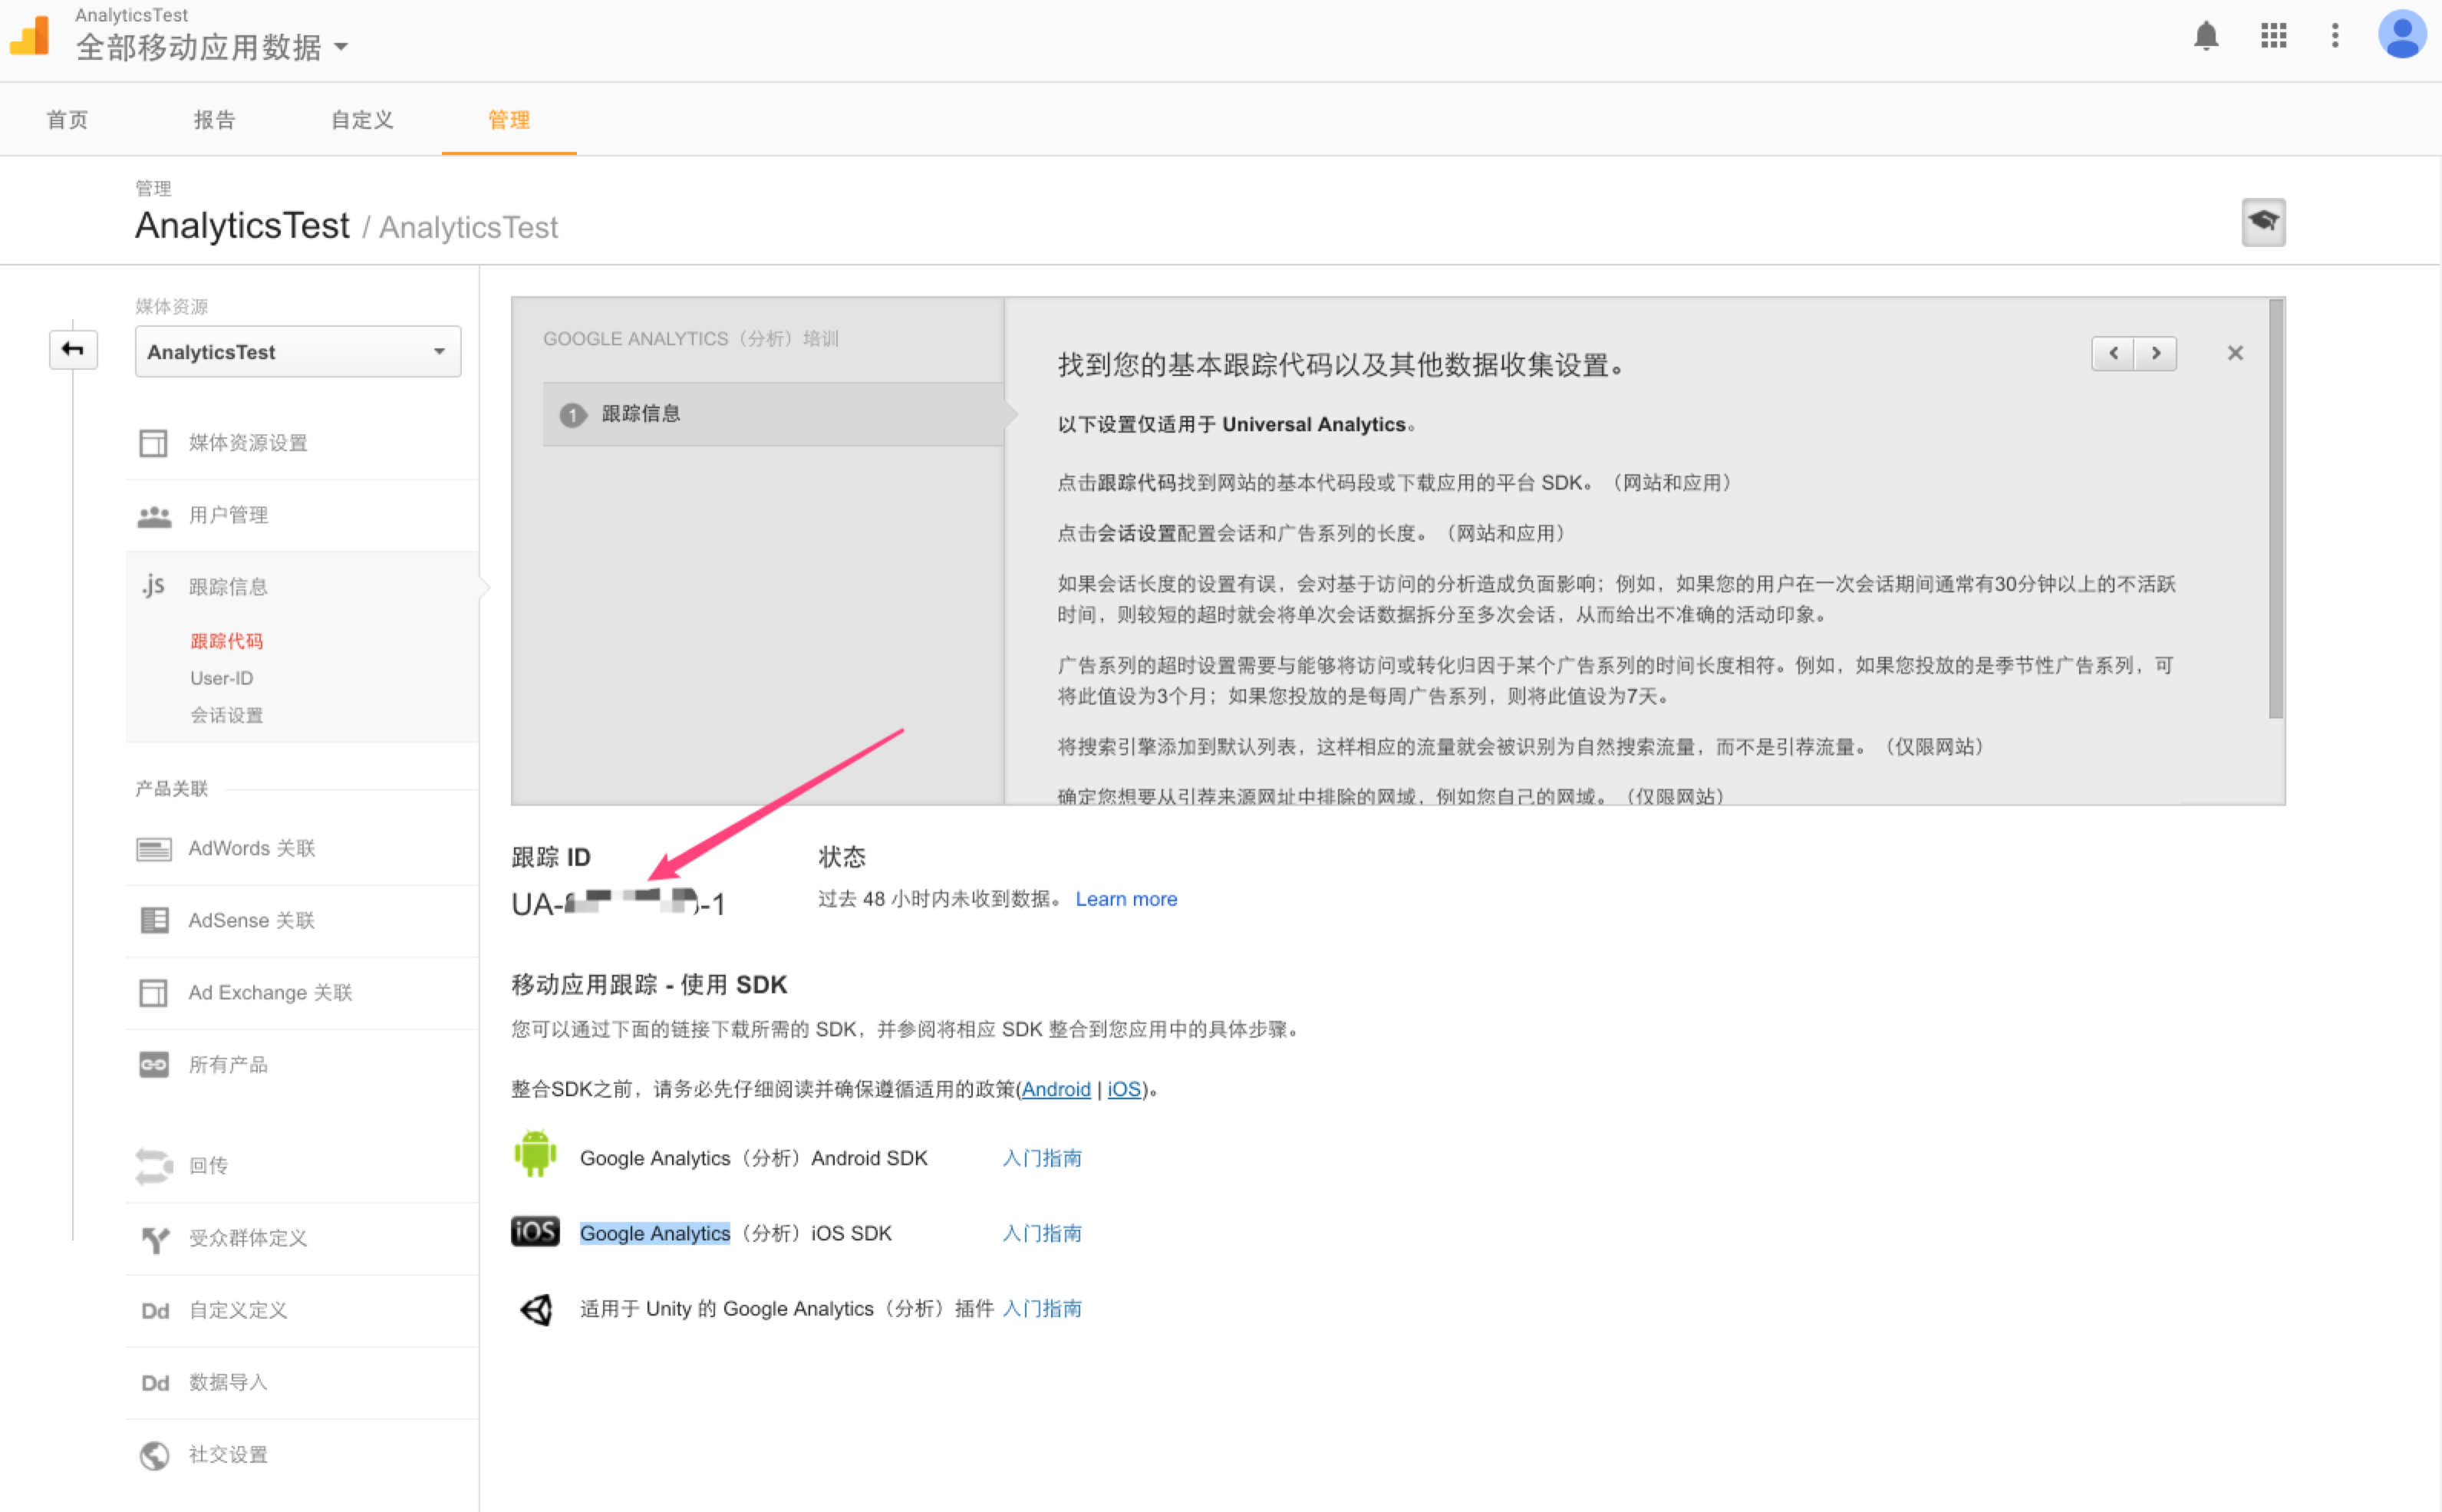Switch to the 管理 tab
The image size is (2442, 1512).
coord(509,120)
